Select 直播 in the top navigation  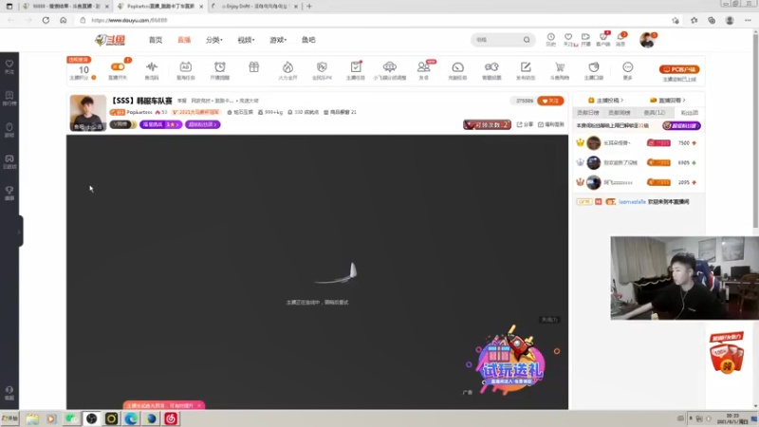tap(184, 40)
